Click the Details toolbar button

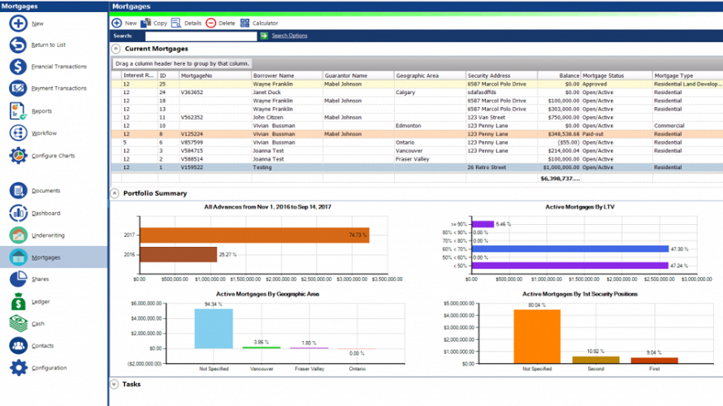coord(186,23)
